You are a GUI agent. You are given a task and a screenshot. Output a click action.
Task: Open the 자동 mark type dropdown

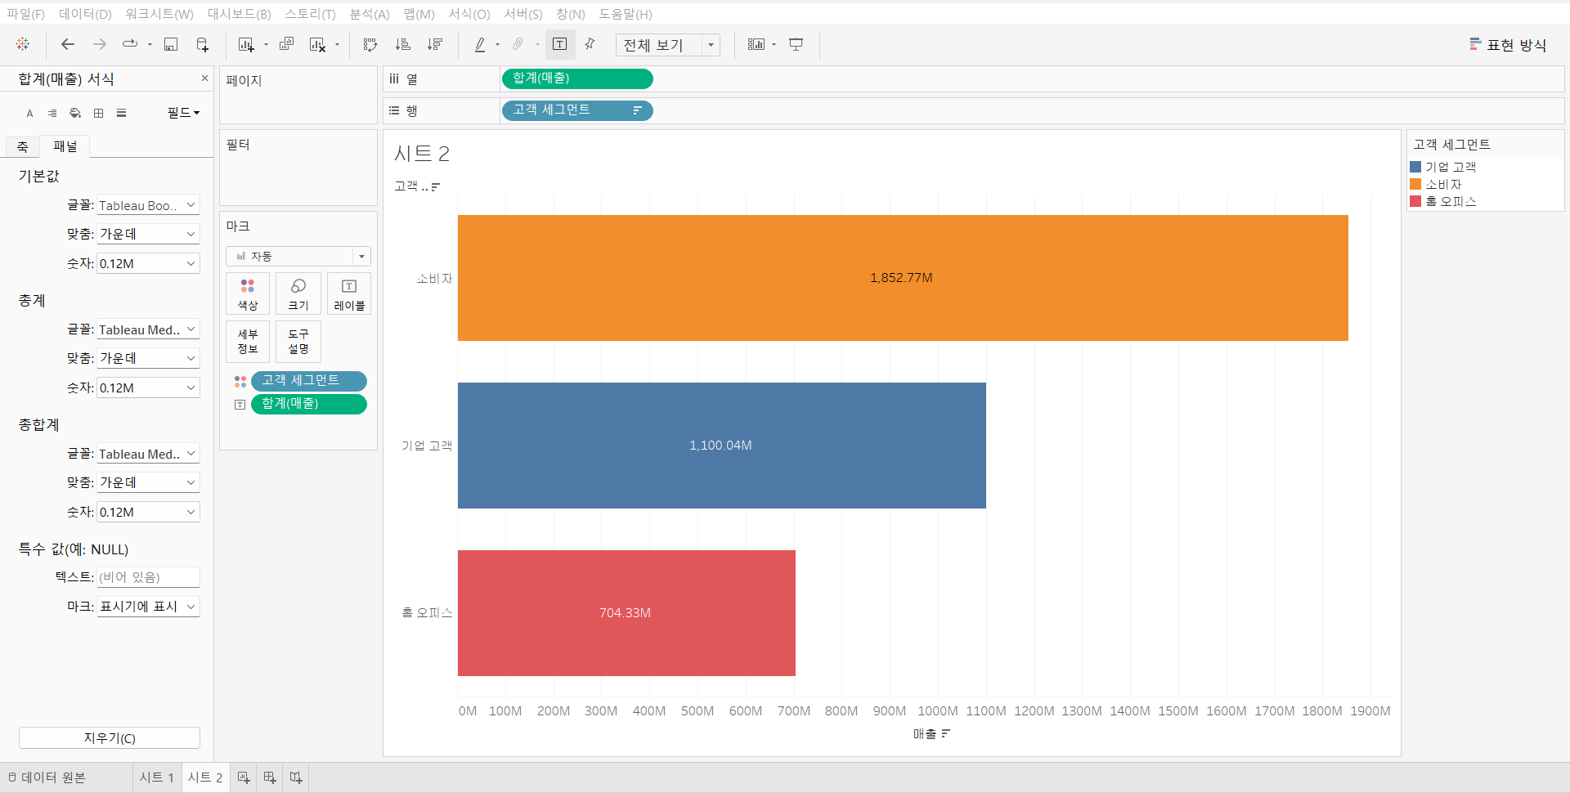click(298, 257)
